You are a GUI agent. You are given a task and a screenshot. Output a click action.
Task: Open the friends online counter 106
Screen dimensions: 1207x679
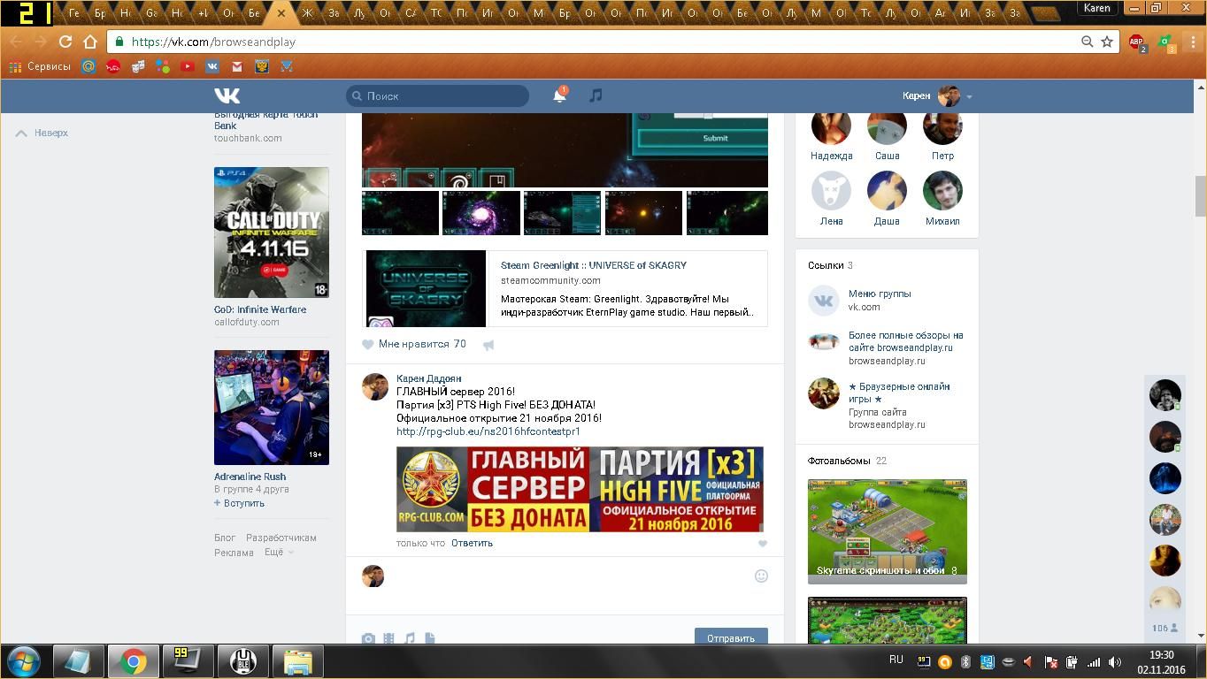click(x=1165, y=629)
